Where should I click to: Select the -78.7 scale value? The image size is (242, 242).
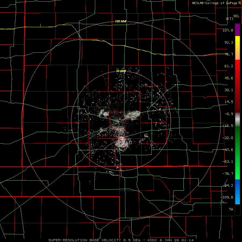pyautogui.click(x=228, y=174)
